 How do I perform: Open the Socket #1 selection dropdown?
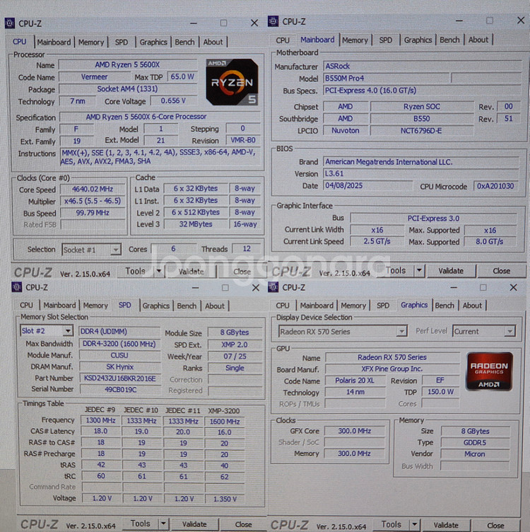click(91, 250)
